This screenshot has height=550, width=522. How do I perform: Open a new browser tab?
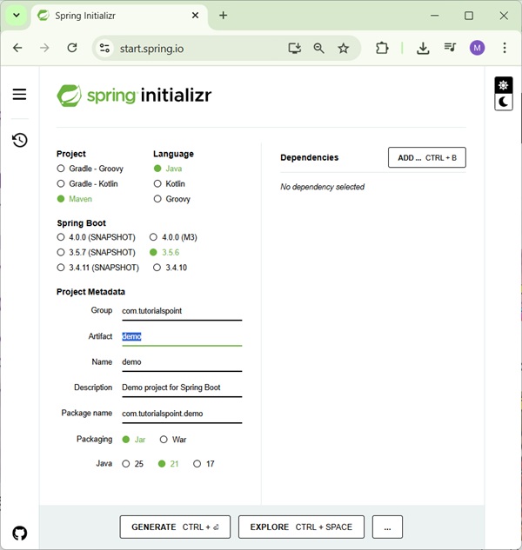(x=223, y=16)
